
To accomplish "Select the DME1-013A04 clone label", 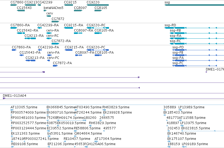I will tap(14, 96).
